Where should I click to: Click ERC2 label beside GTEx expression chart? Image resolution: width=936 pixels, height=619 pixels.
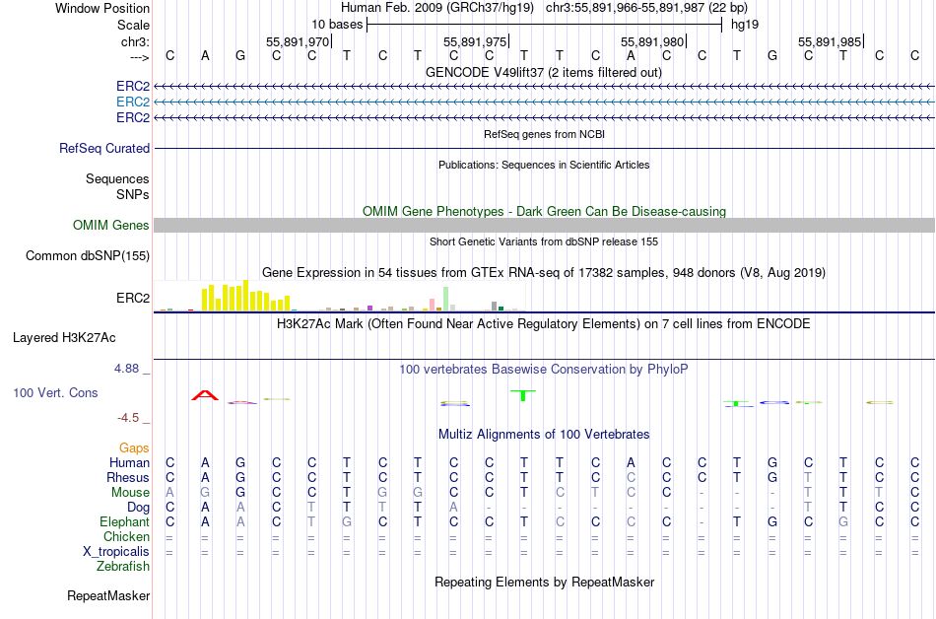(133, 298)
